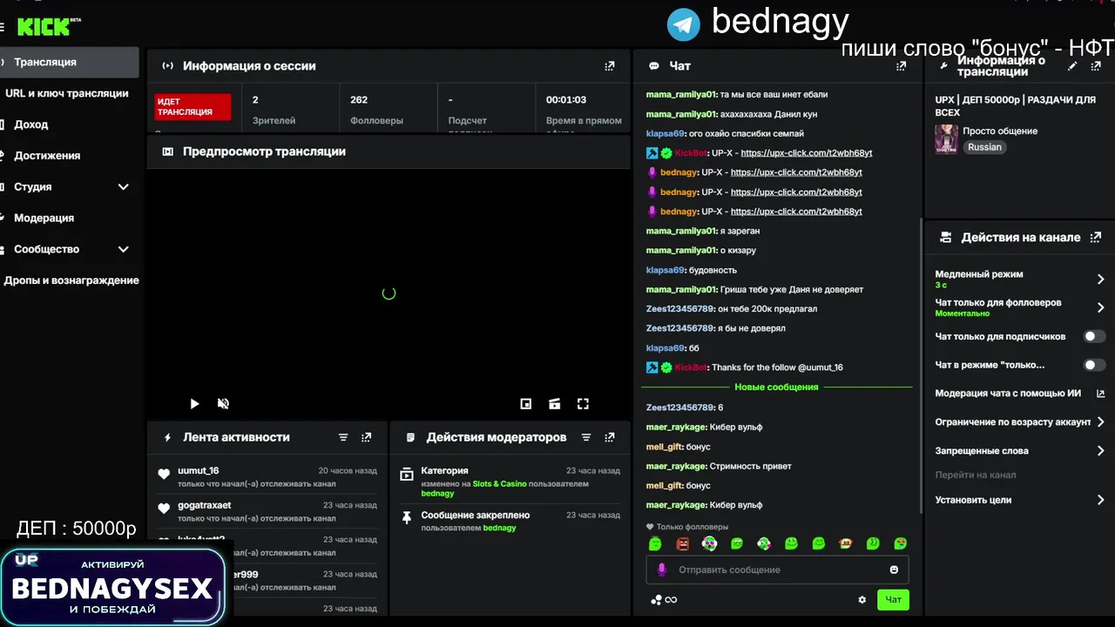1115x627 pixels.
Task: Toggle the Чат в режиме "только..." switch
Action: (1094, 365)
